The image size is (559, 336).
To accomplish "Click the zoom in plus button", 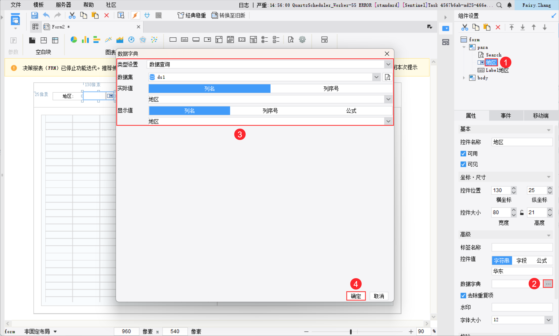I will click(411, 331).
